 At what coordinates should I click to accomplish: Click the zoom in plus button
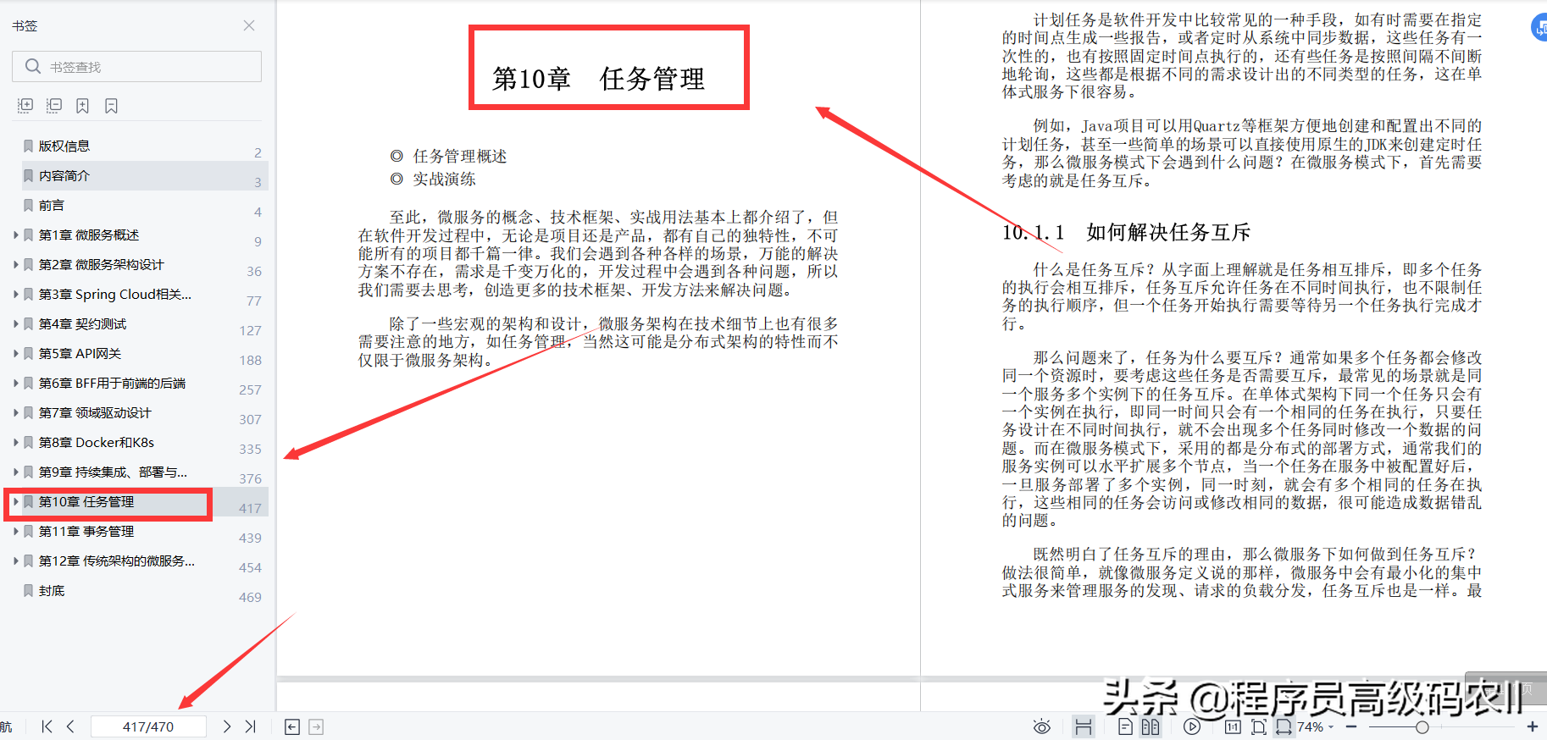tap(1533, 726)
